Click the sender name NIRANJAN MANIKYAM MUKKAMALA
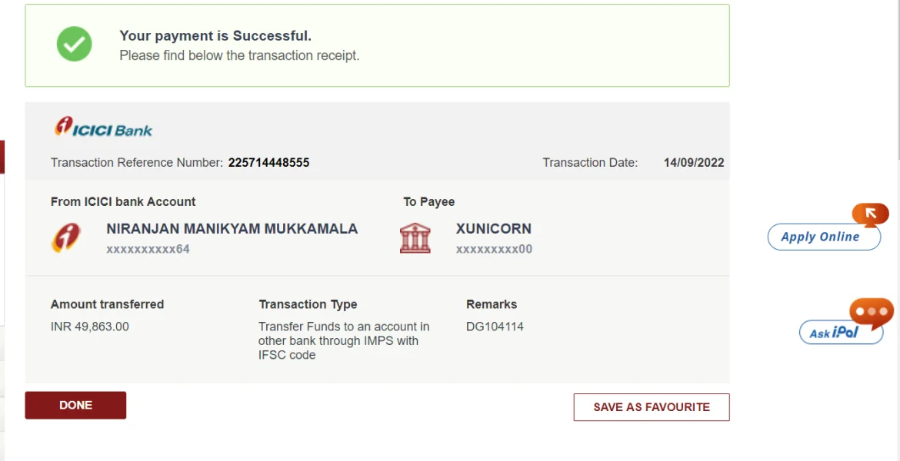Screen dimensions: 900x461 pos(232,229)
